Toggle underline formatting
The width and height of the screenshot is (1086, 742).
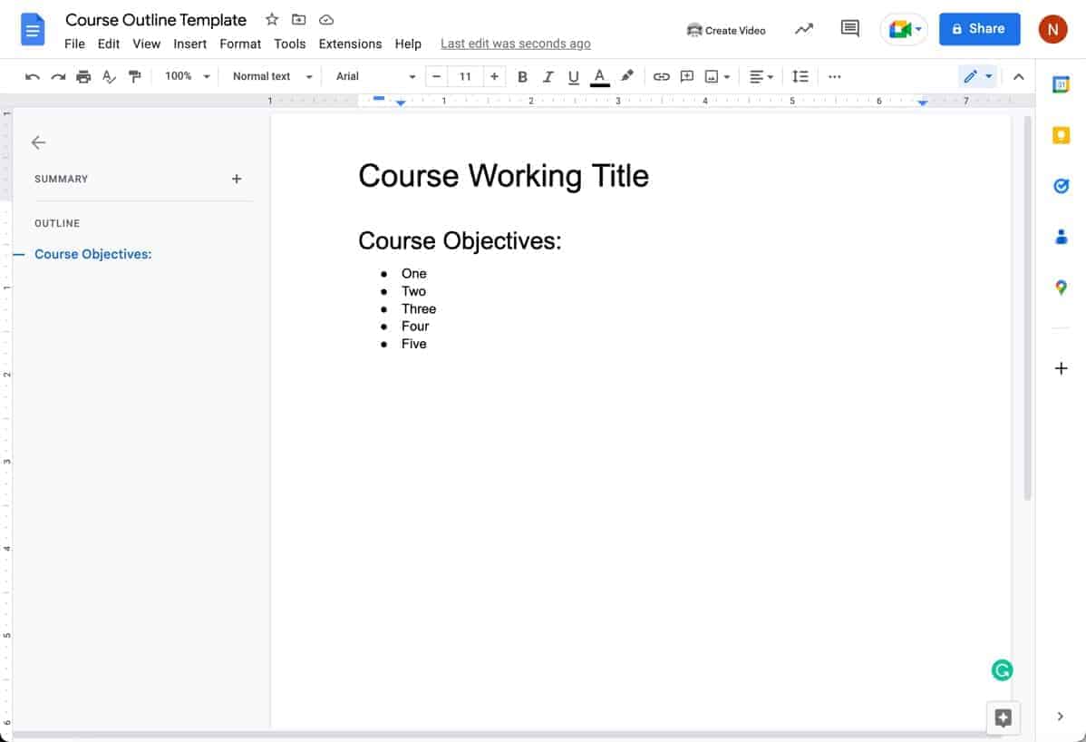pos(573,77)
